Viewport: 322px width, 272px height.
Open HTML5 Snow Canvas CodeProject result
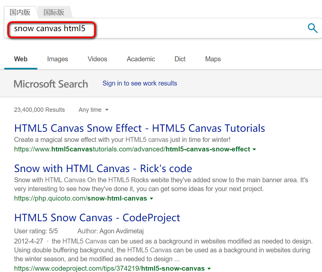[97, 218]
